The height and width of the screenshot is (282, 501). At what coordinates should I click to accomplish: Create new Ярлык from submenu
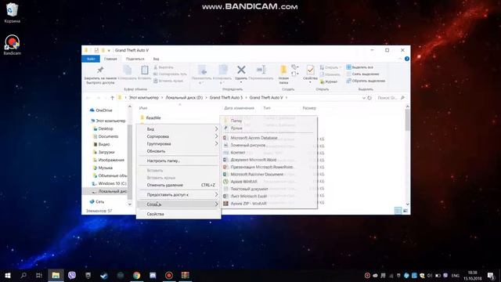pyautogui.click(x=269, y=128)
